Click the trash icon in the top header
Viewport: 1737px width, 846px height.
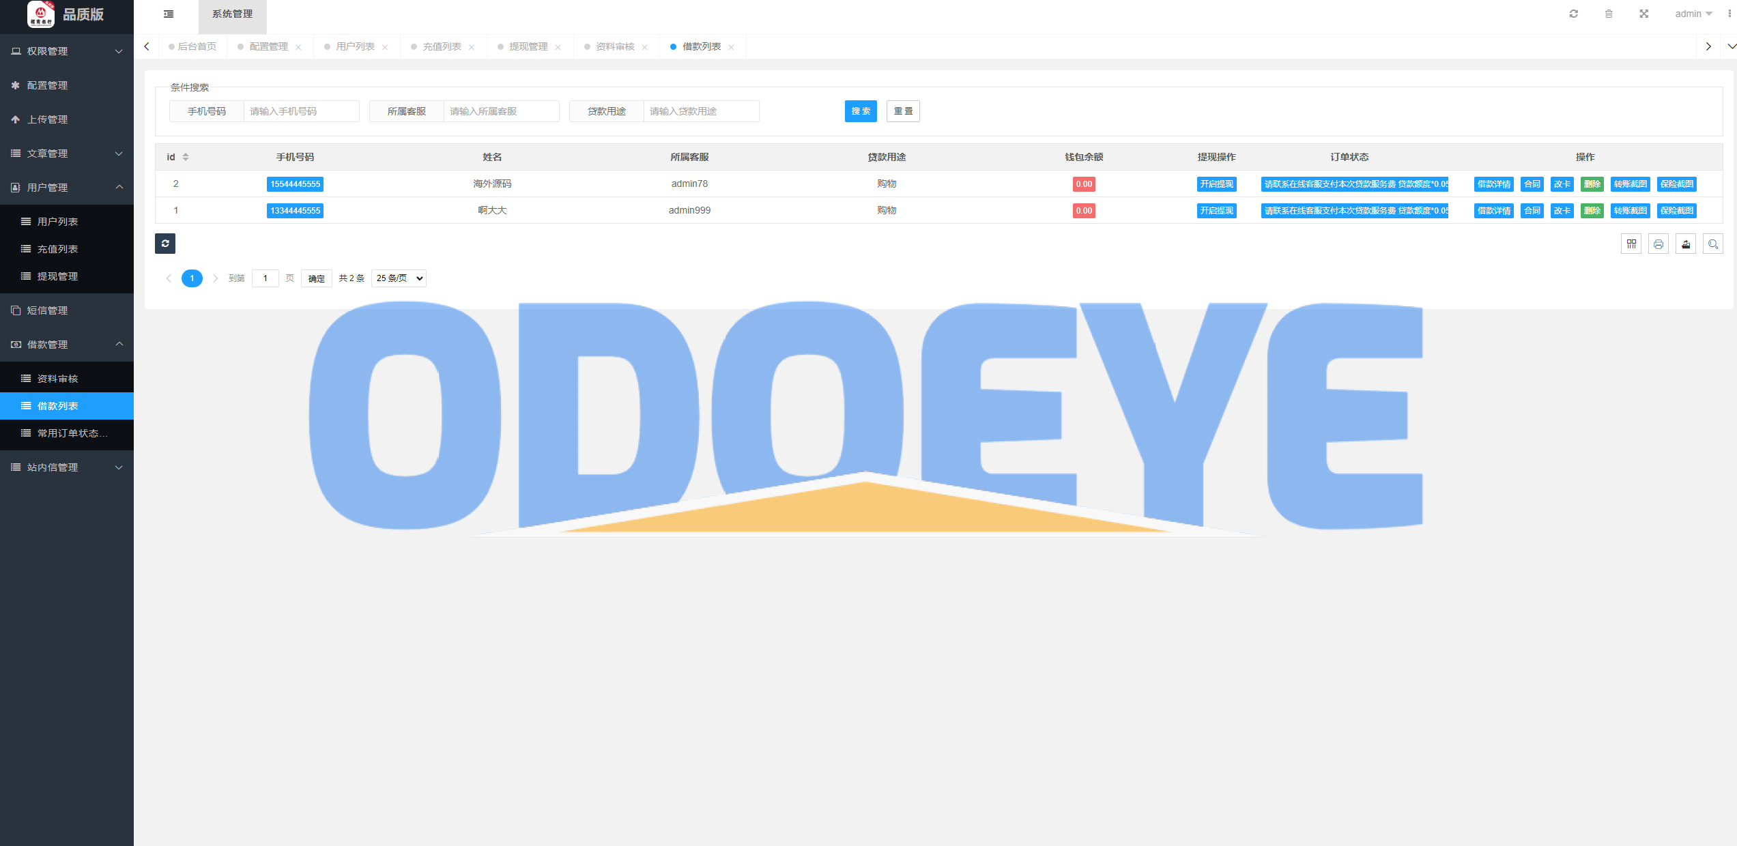pos(1609,14)
